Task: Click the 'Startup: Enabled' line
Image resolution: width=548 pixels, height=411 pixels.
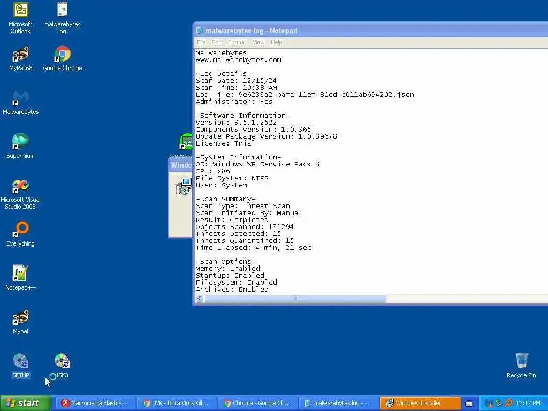Action: [230, 276]
